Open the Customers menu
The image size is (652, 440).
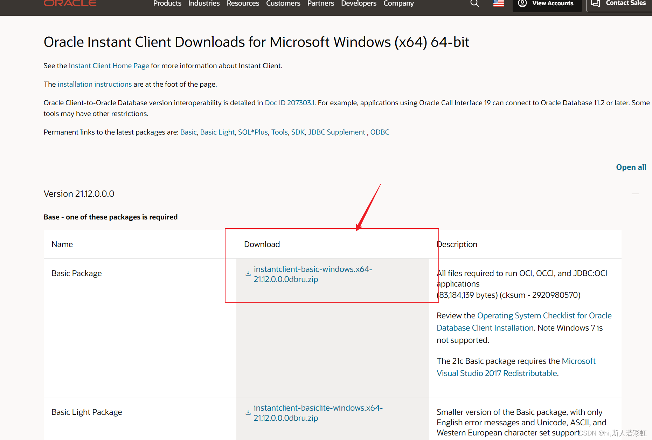pos(283,3)
